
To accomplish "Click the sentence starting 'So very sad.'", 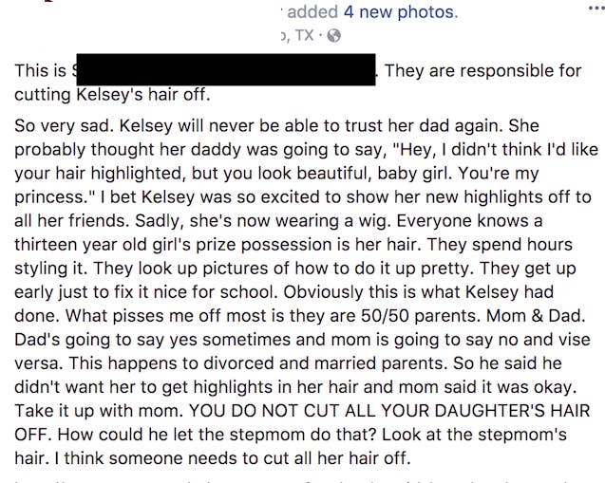I will (63, 126).
